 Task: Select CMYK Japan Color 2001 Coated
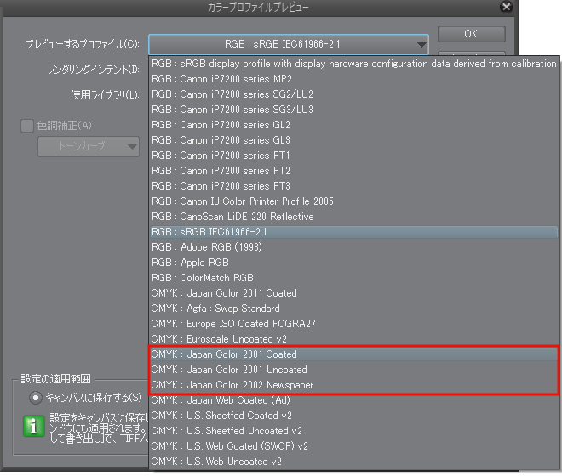(x=353, y=354)
